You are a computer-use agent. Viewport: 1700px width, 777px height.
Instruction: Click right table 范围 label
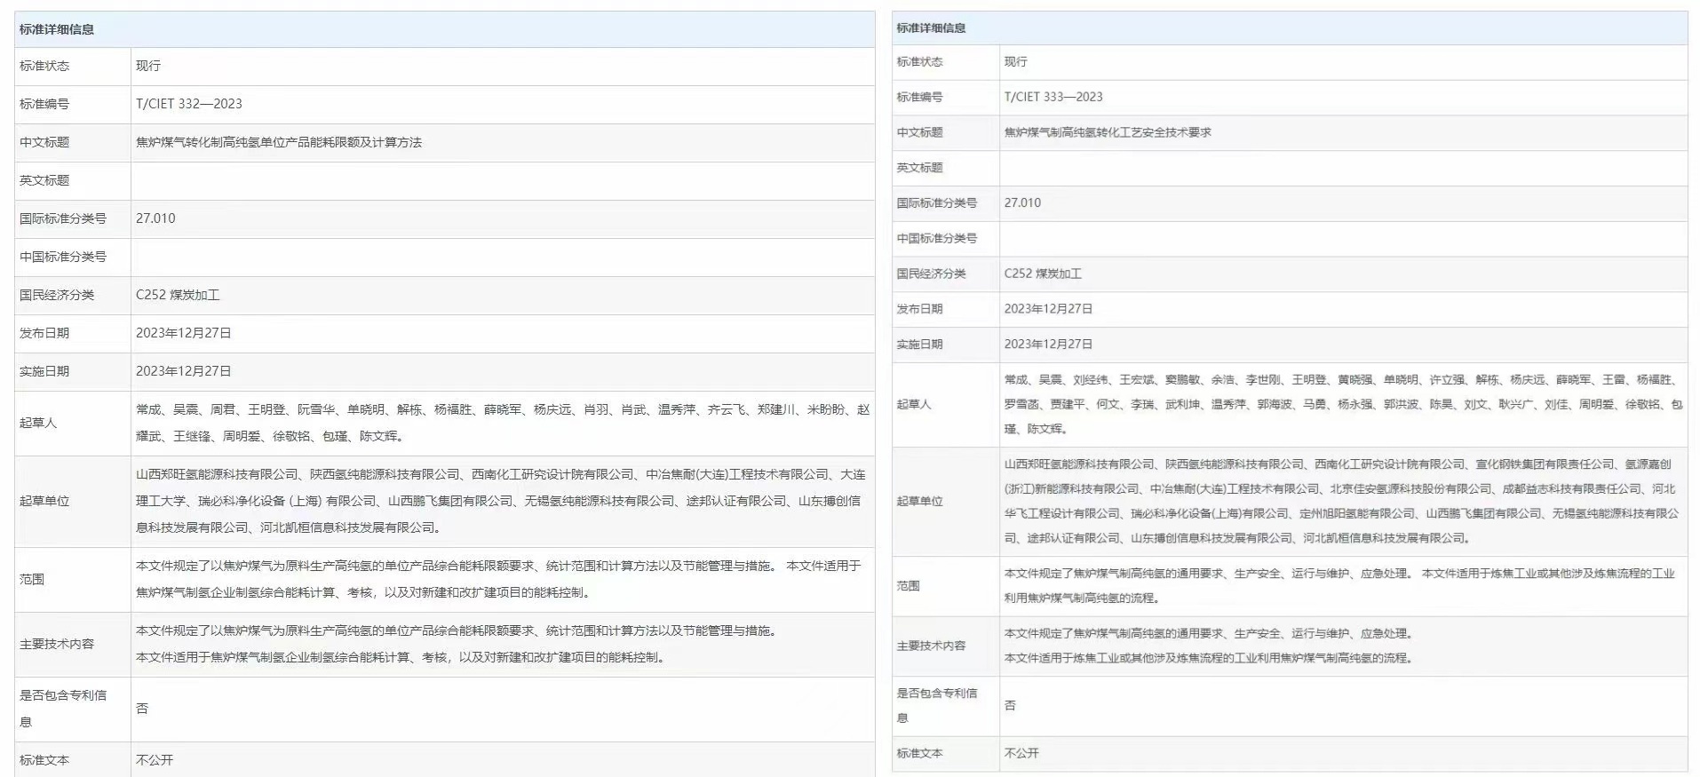tap(908, 586)
